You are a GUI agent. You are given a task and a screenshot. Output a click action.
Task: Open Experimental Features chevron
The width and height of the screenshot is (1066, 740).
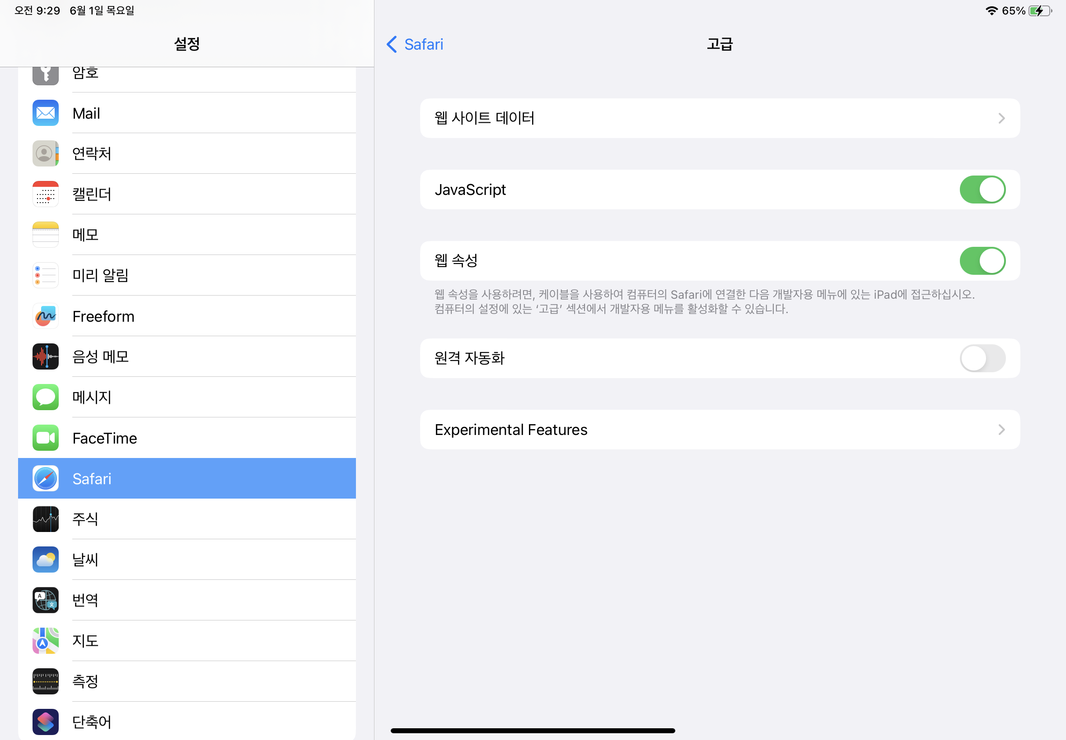pos(1001,430)
